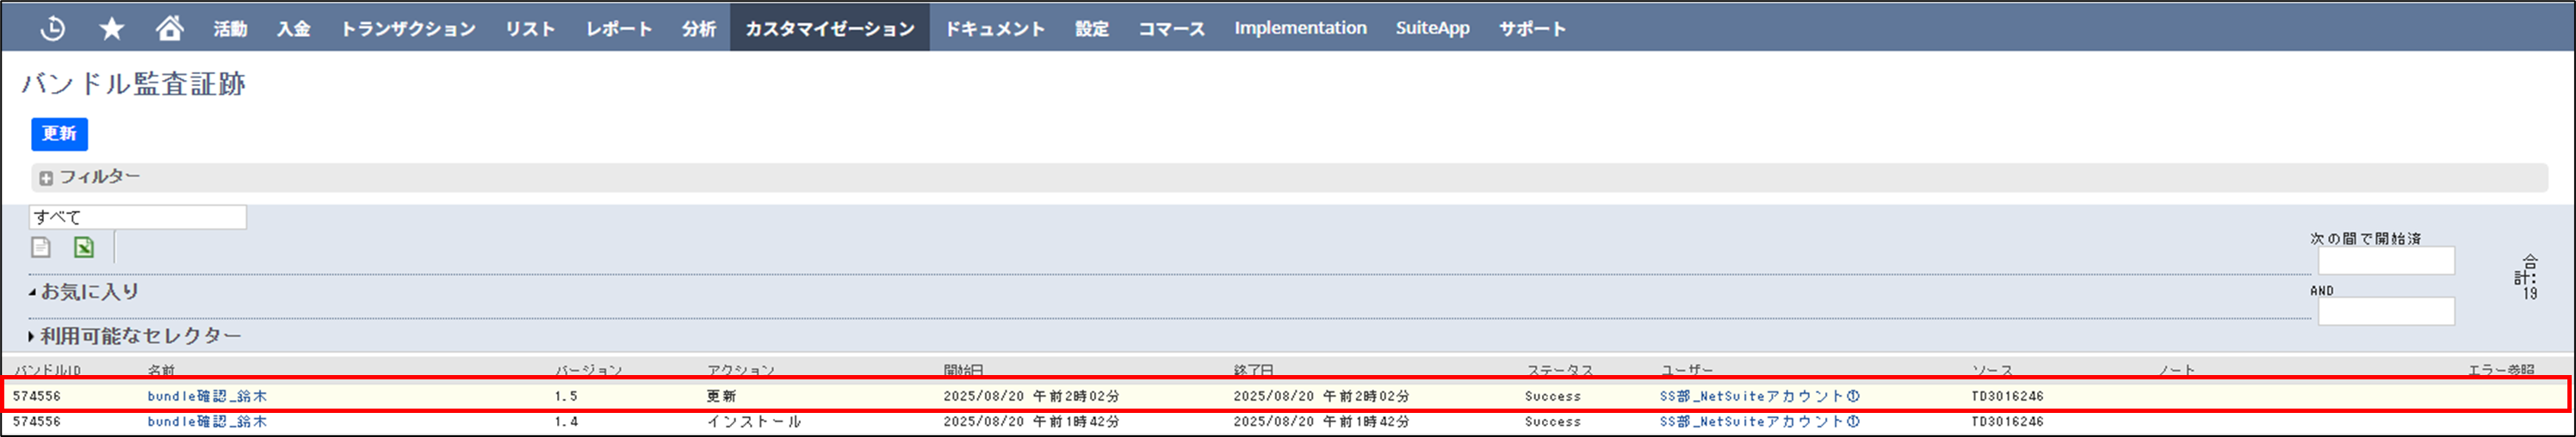Image resolution: width=2576 pixels, height=437 pixels.
Task: Open the 入金 menu
Action: pyautogui.click(x=294, y=28)
